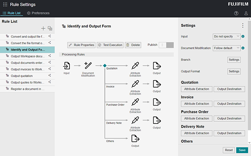Switch to the Preferences tab

[x=38, y=13]
